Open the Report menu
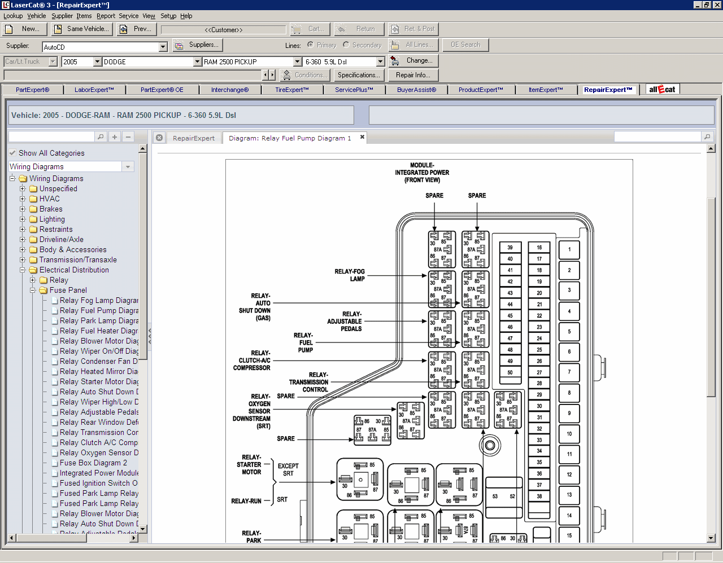Image resolution: width=723 pixels, height=563 pixels. coord(106,16)
